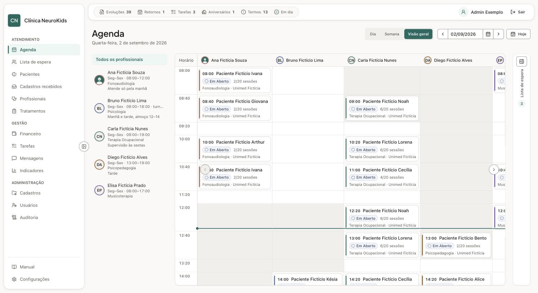538x293 pixels.
Task: Click the date field 02/09/2026
Action: pos(465,34)
